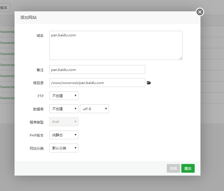Open the utf-8 encoding dropdown
The width and height of the screenshot is (224, 191).
[x=94, y=109]
